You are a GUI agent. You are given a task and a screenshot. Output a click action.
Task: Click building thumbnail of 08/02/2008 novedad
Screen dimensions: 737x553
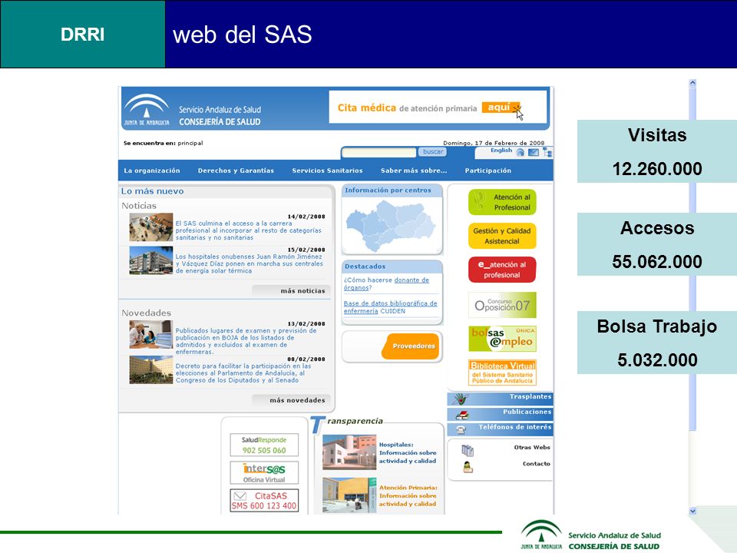tap(151, 369)
